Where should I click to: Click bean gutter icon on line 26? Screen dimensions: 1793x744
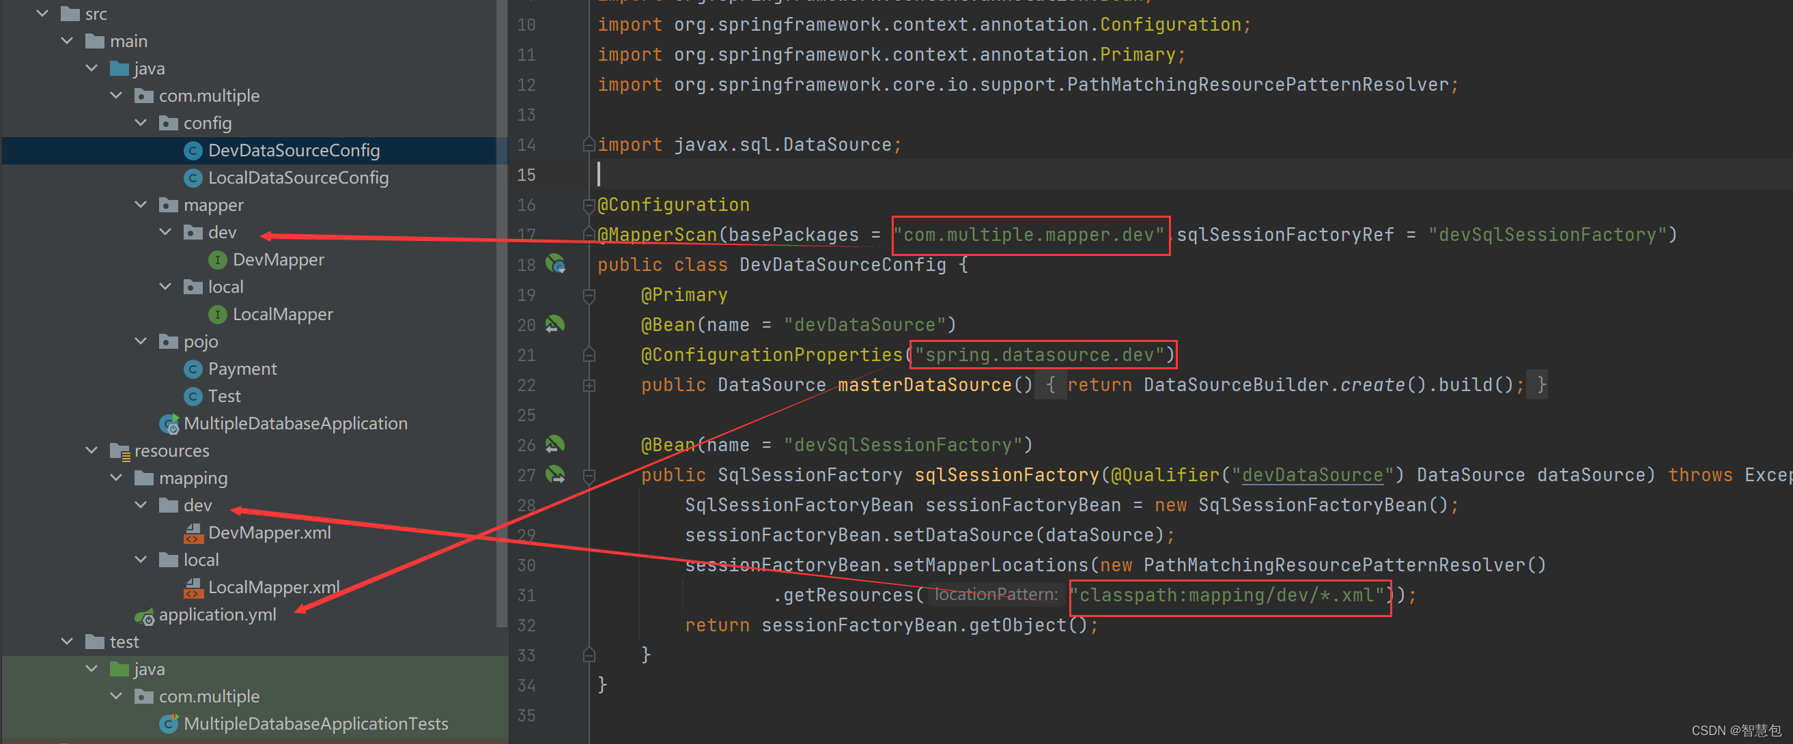pyautogui.click(x=554, y=444)
